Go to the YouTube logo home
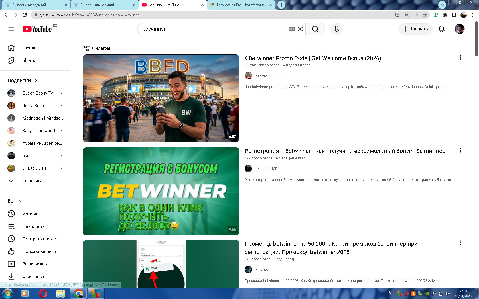Image resolution: width=479 pixels, height=299 pixels. pyautogui.click(x=37, y=29)
